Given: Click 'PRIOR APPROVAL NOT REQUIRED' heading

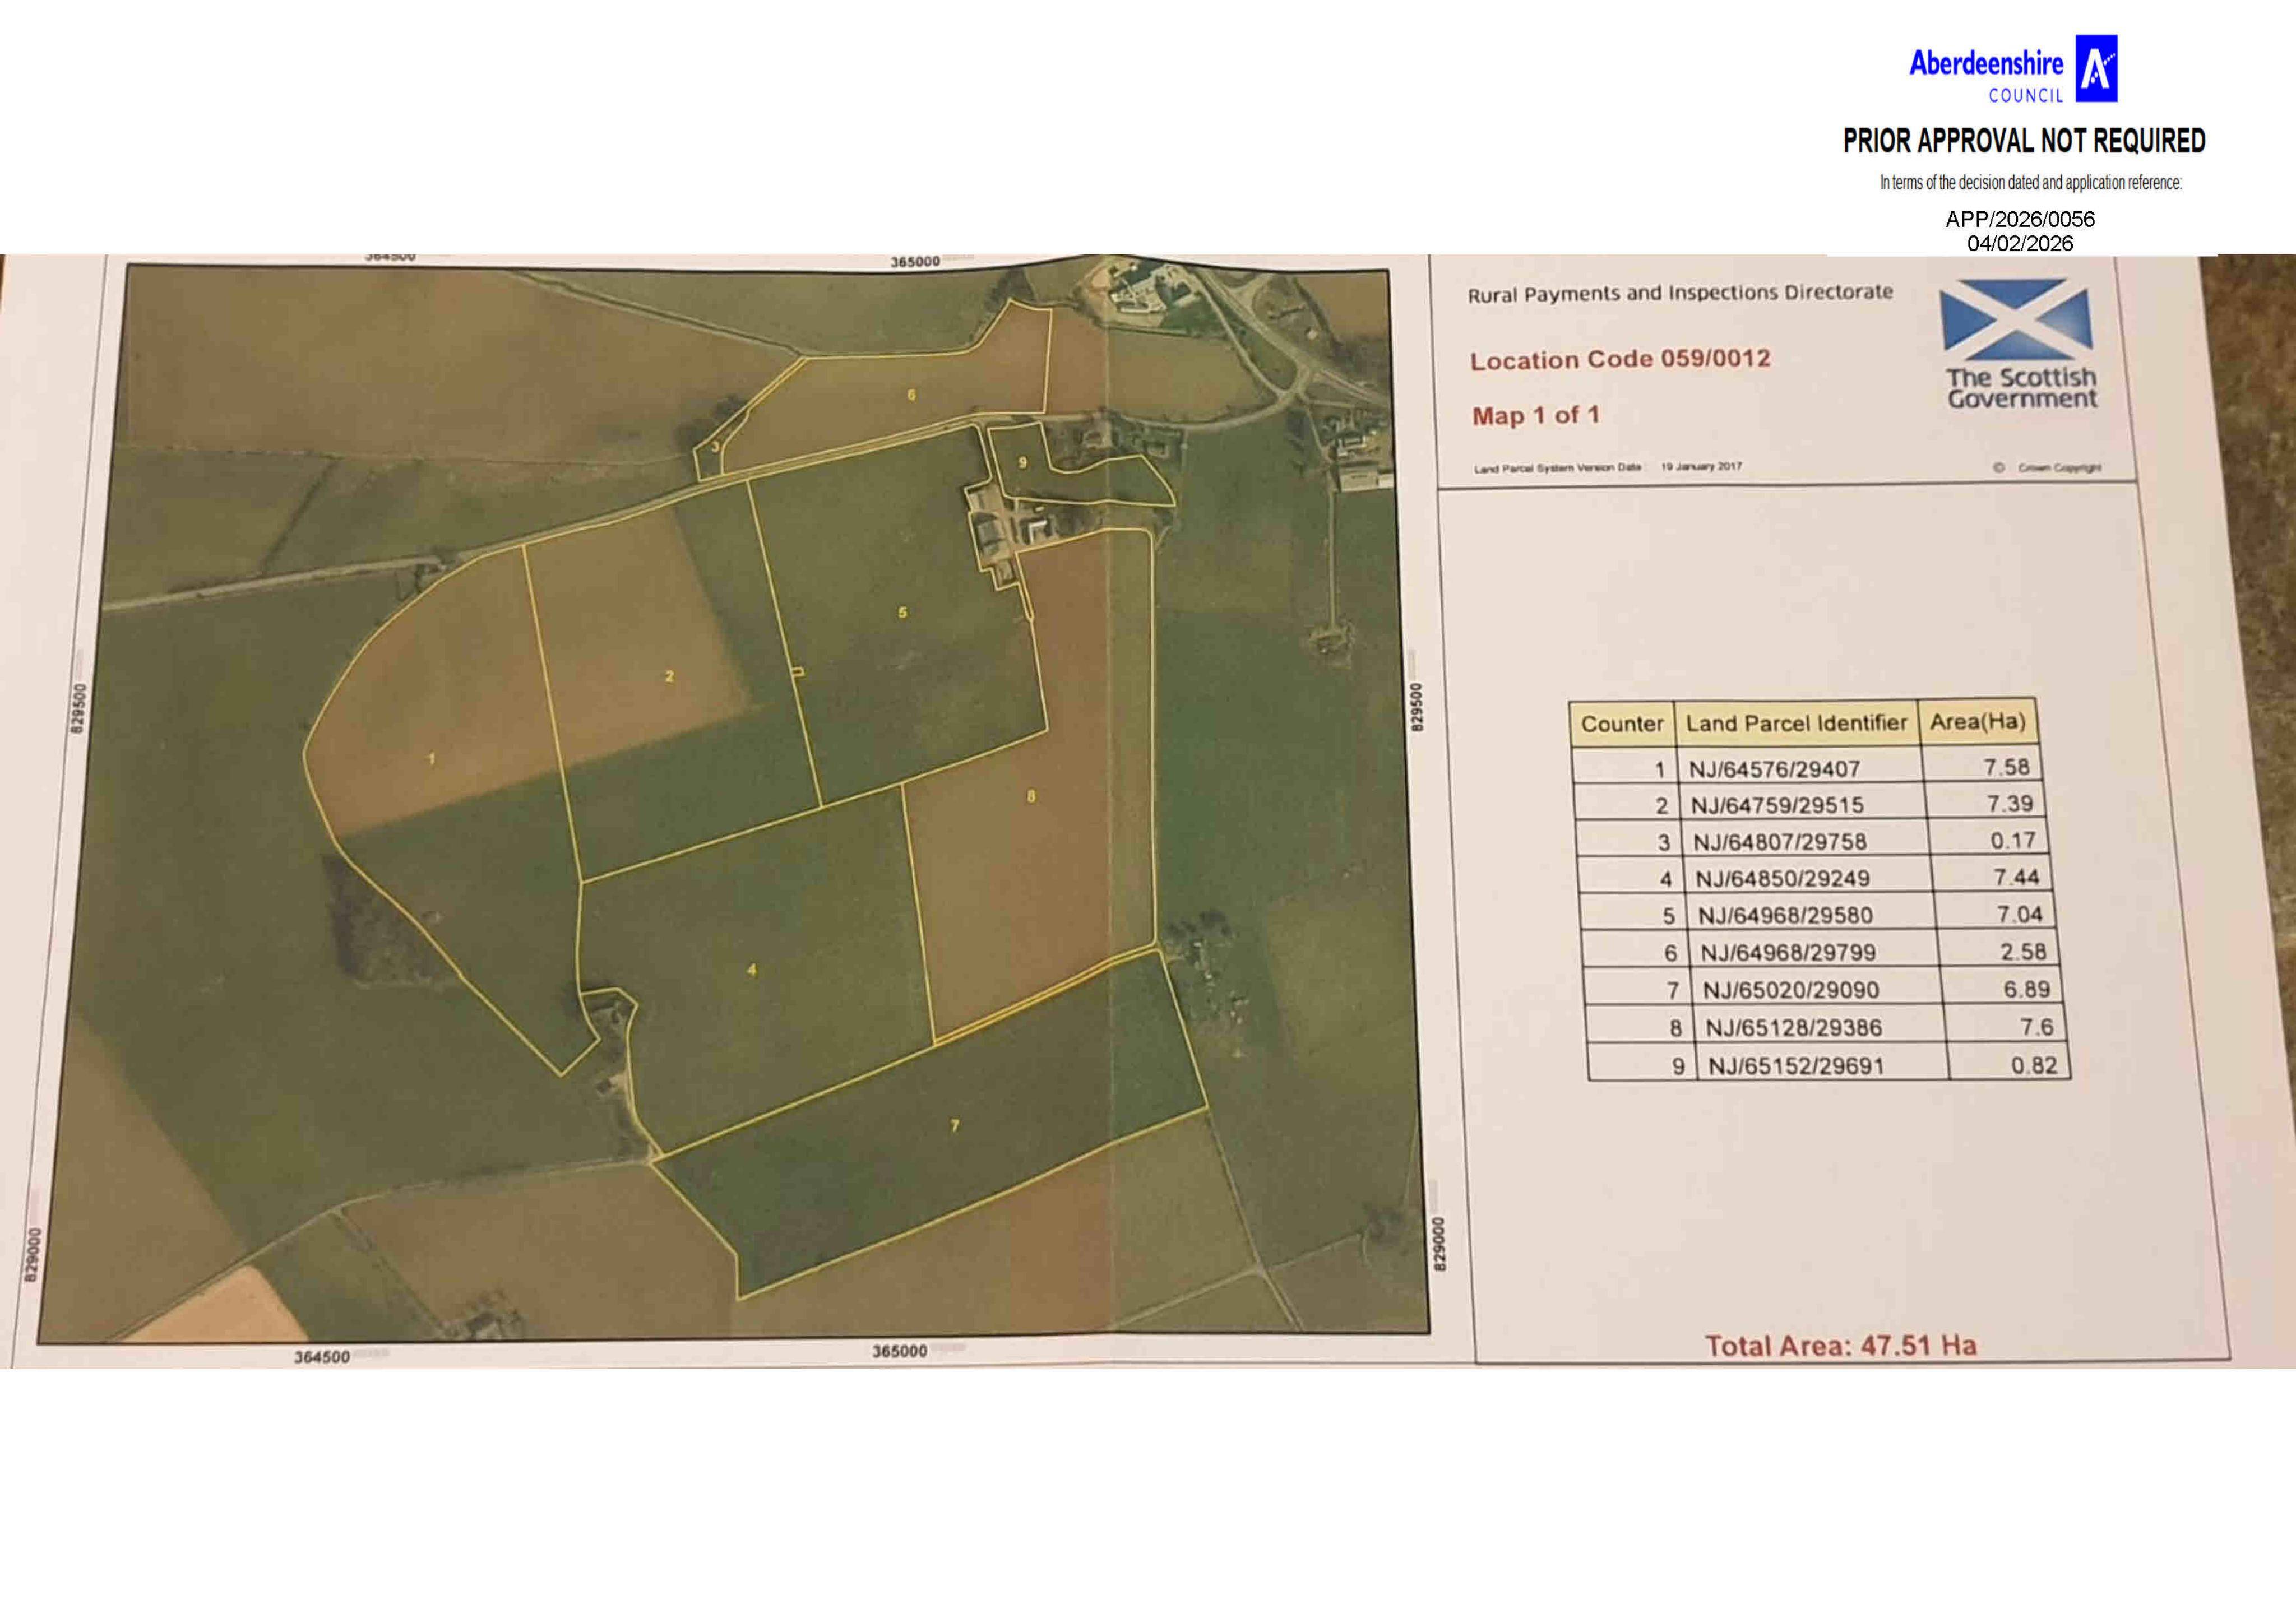Looking at the screenshot, I should point(2024,141).
